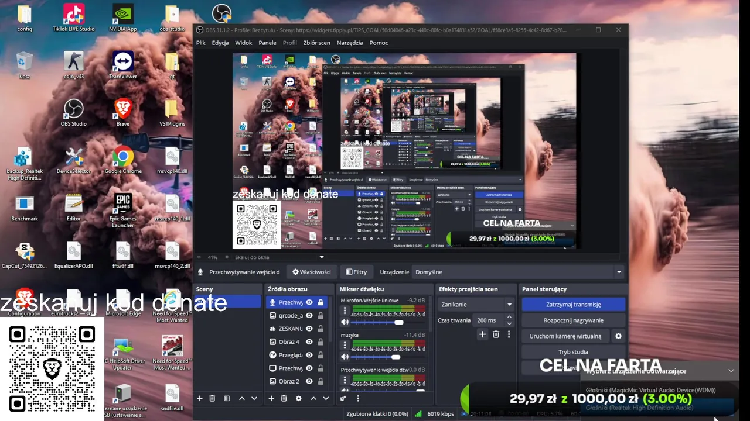
Task: Open advanced audio properties gears icon
Action: 343,398
